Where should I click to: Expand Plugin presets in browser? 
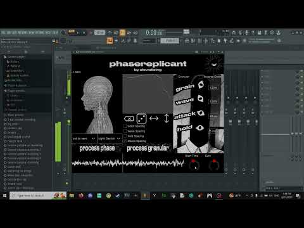[15, 91]
